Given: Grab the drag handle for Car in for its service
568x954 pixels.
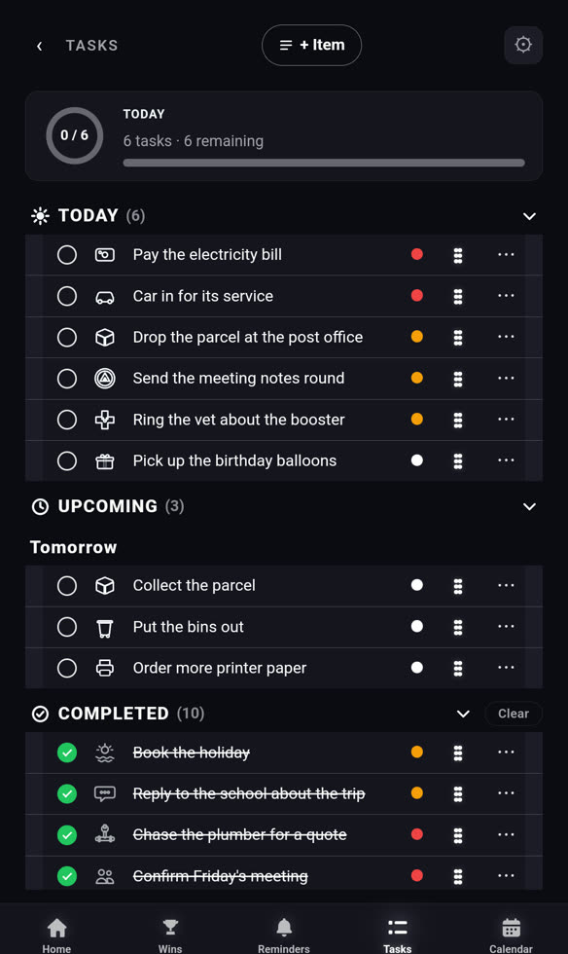Looking at the screenshot, I should [458, 296].
